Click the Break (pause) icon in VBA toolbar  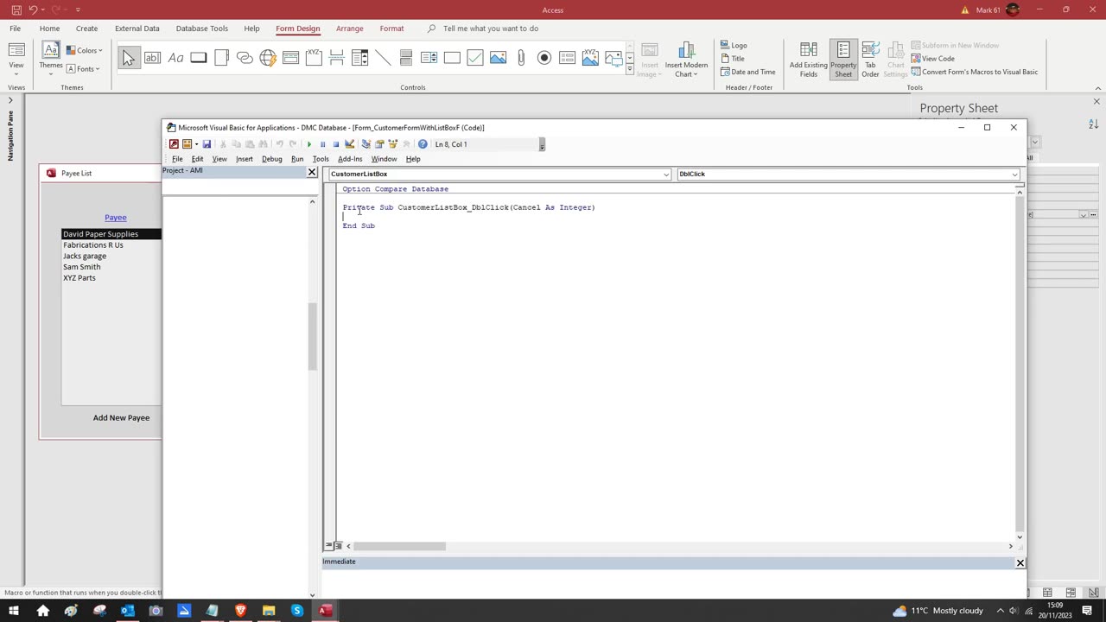pos(322,144)
